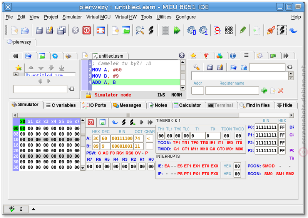Toggle the PSW RS1 bit
Viewport: 308px width, 218px height.
point(120,153)
